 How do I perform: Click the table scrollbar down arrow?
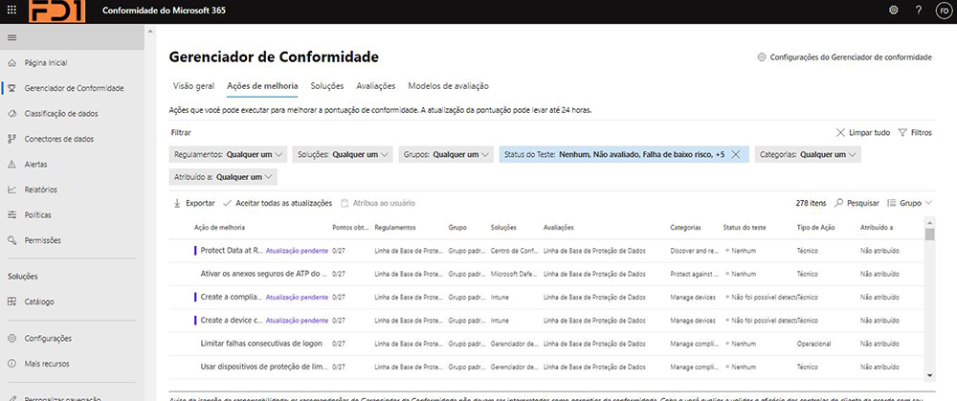point(929,375)
